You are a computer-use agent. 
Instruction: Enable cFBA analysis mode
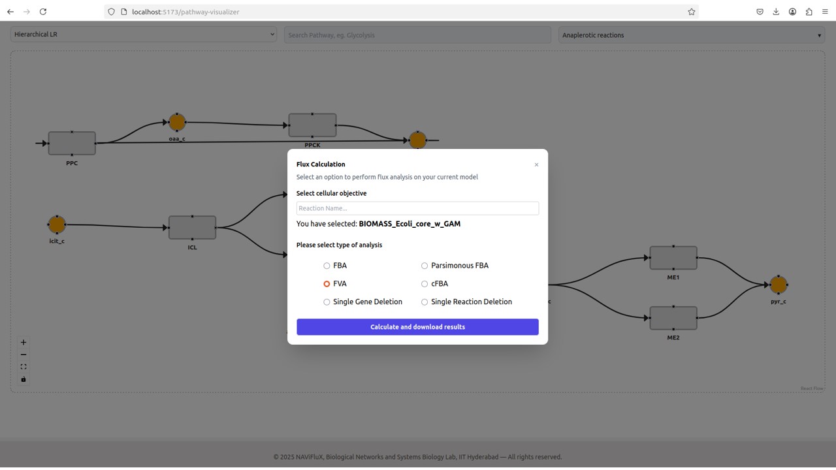(x=425, y=283)
